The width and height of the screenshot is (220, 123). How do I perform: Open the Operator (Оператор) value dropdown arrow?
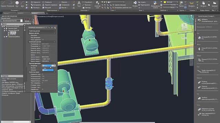[52, 66]
